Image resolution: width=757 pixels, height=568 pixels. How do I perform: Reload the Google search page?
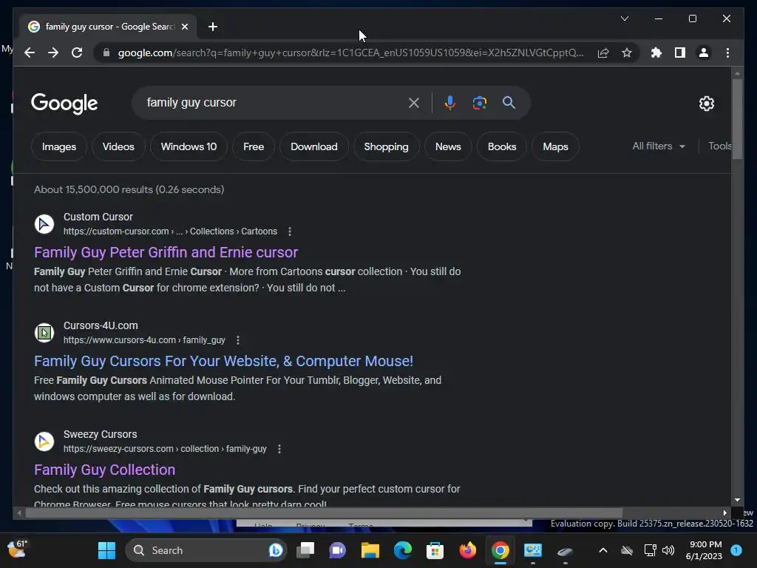click(x=77, y=53)
